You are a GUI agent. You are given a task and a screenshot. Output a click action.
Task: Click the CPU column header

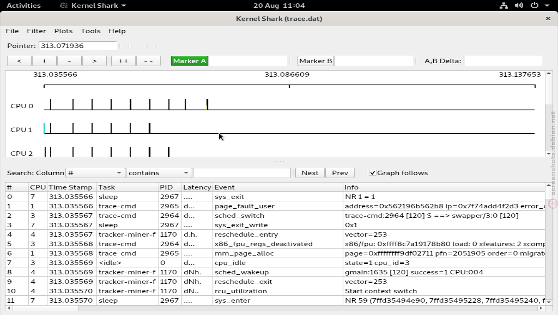(x=38, y=187)
